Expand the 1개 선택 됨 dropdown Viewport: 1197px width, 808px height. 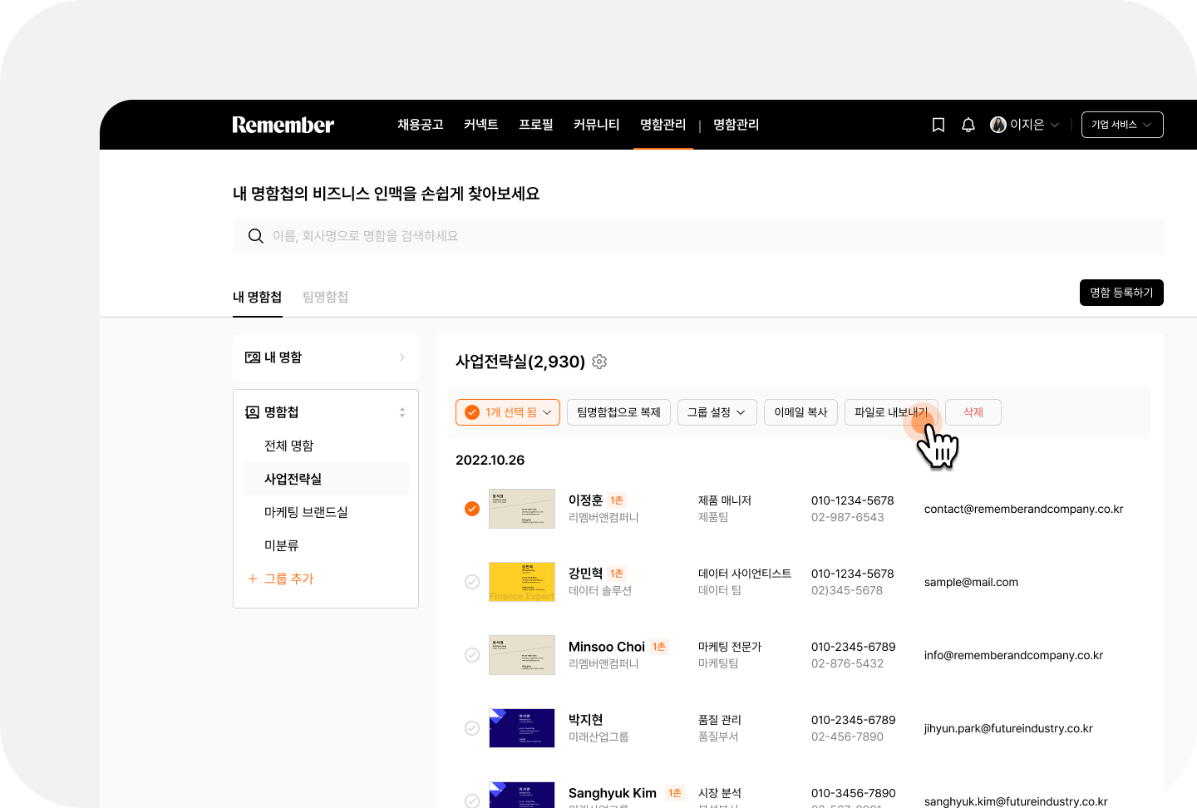(508, 412)
